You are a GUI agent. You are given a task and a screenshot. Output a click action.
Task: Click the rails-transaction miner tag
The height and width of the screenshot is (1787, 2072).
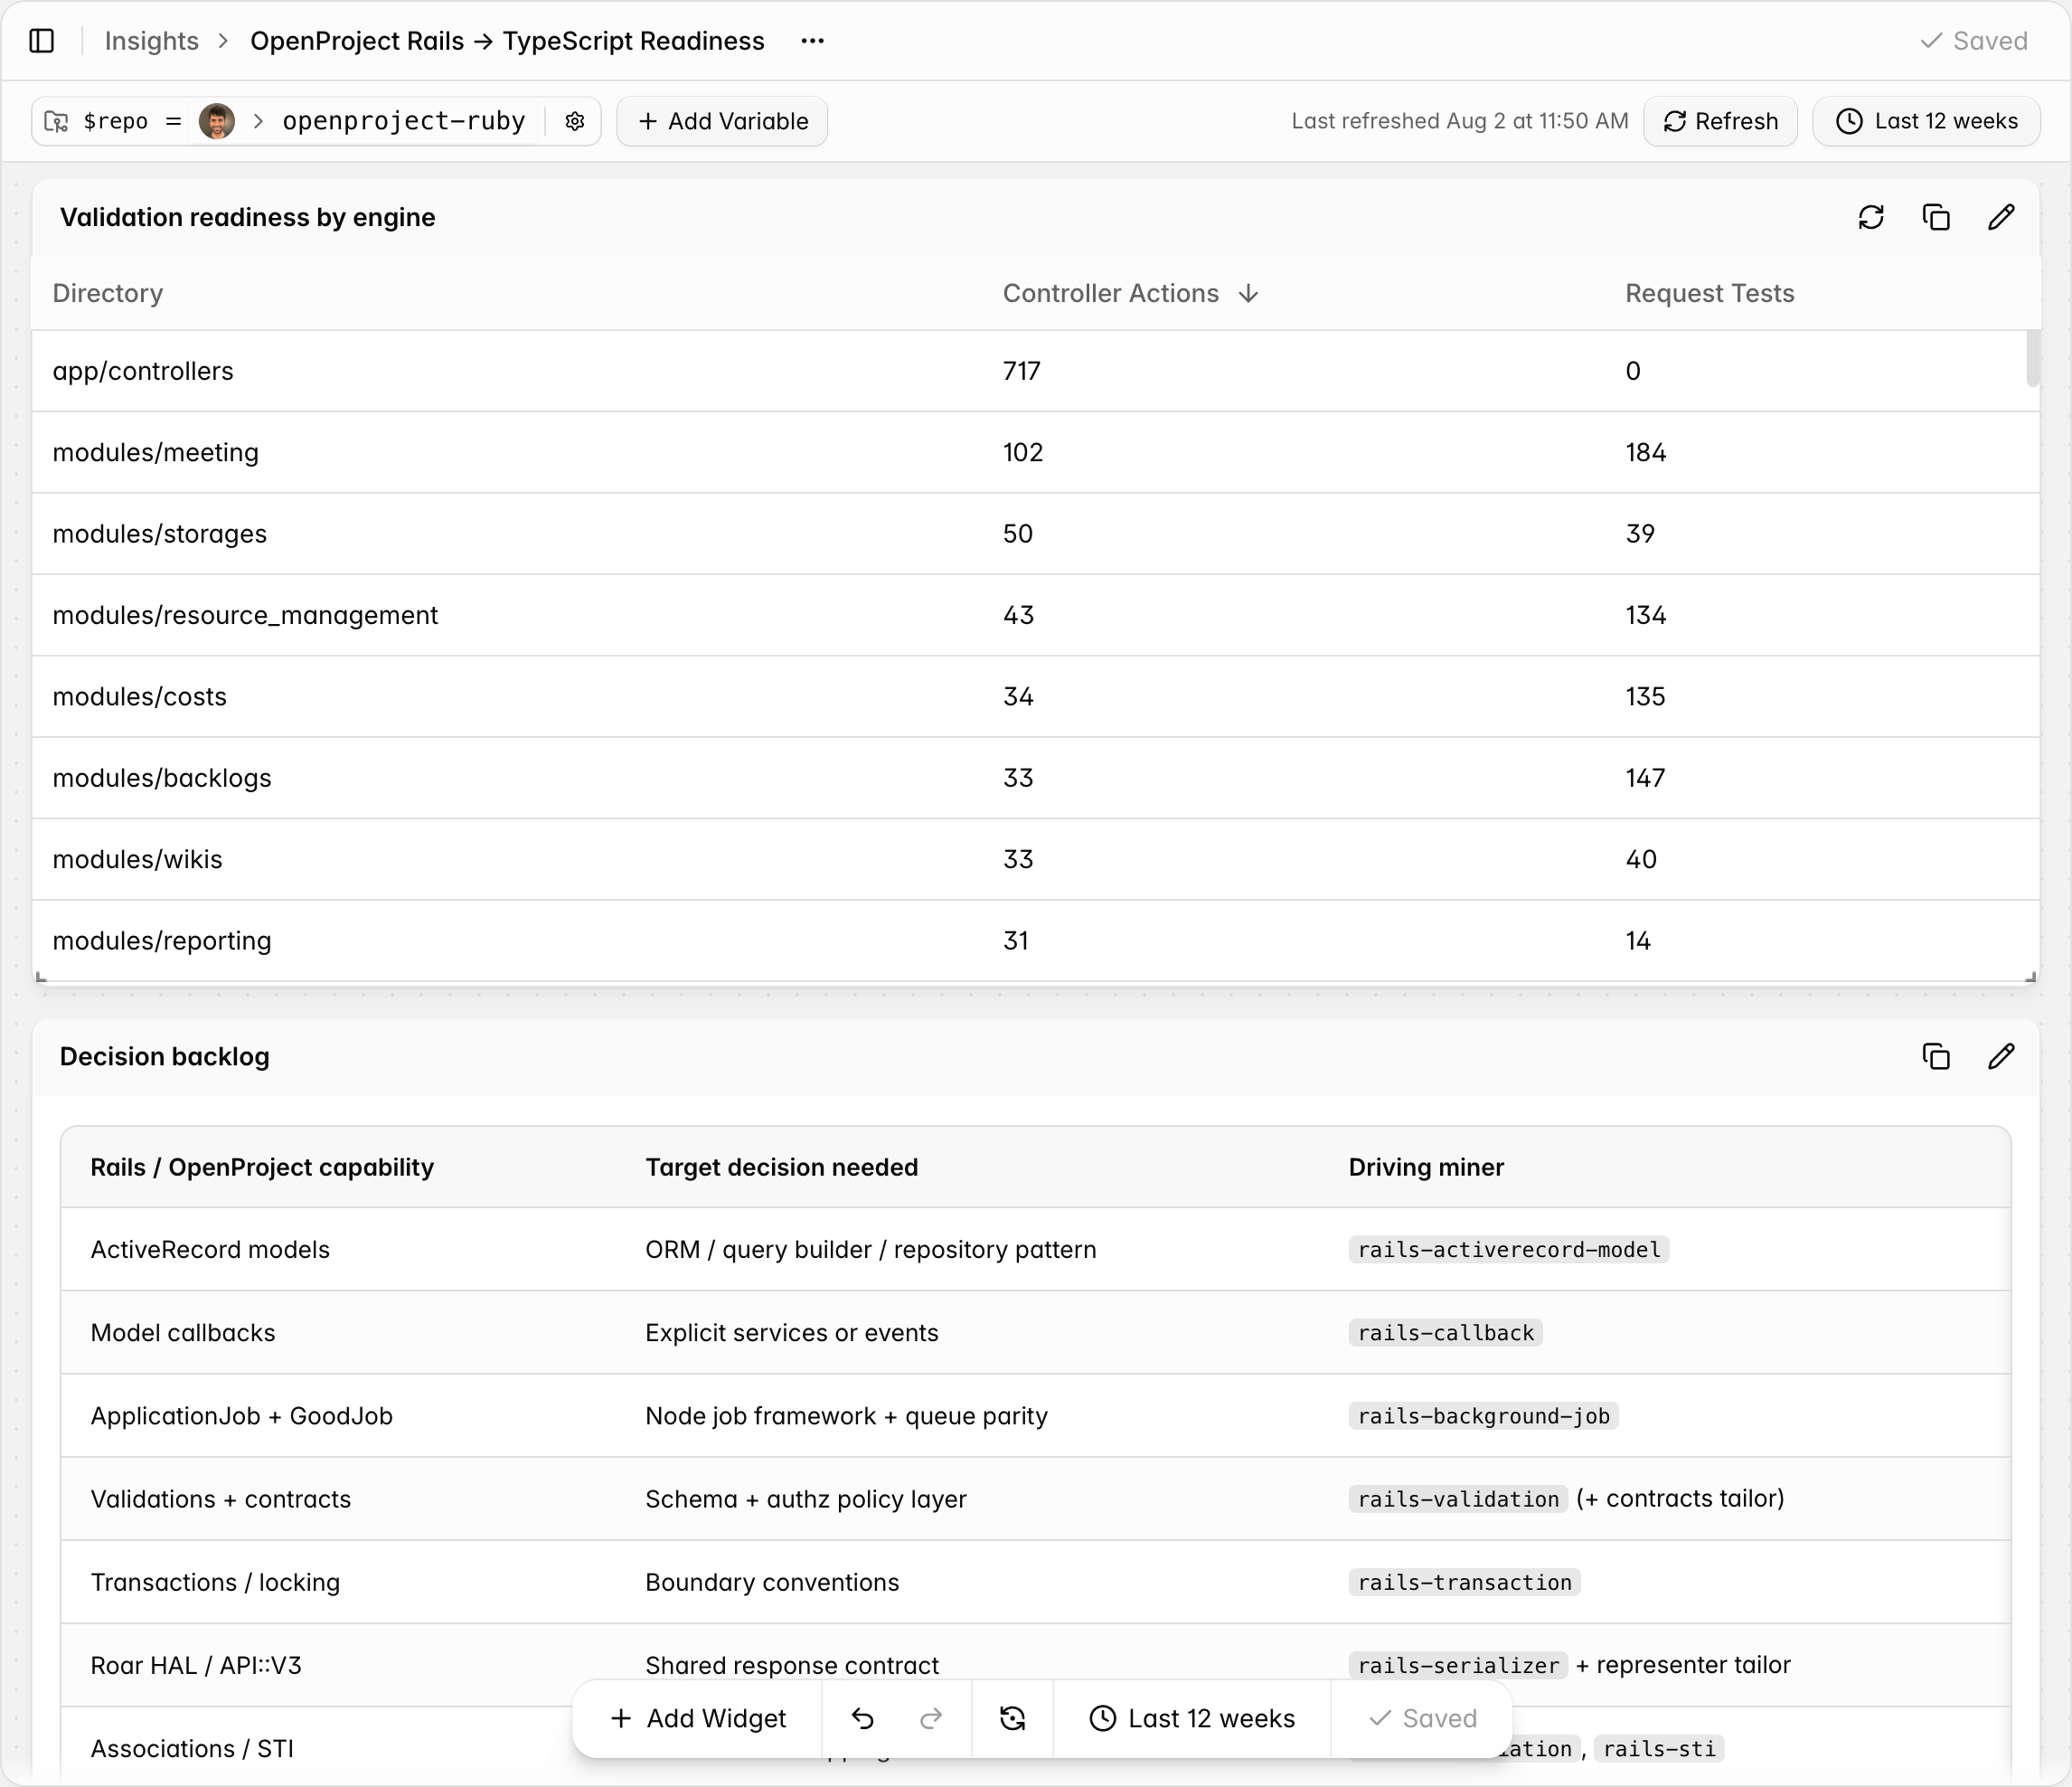(x=1465, y=1582)
